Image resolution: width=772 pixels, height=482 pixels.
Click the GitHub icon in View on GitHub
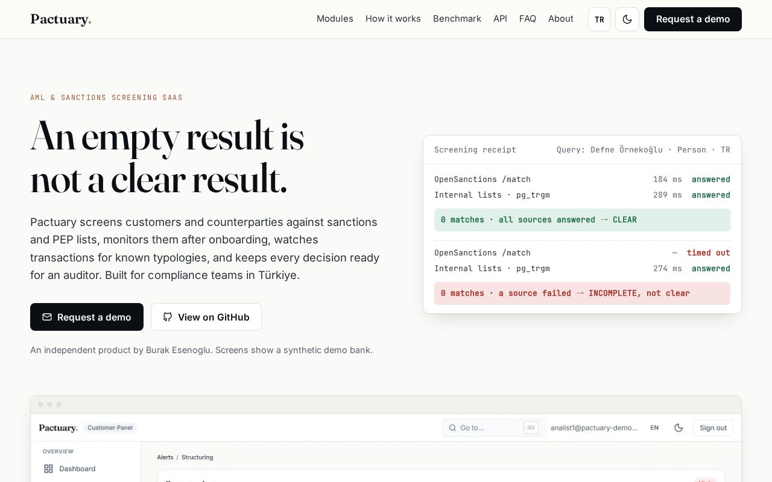(168, 317)
